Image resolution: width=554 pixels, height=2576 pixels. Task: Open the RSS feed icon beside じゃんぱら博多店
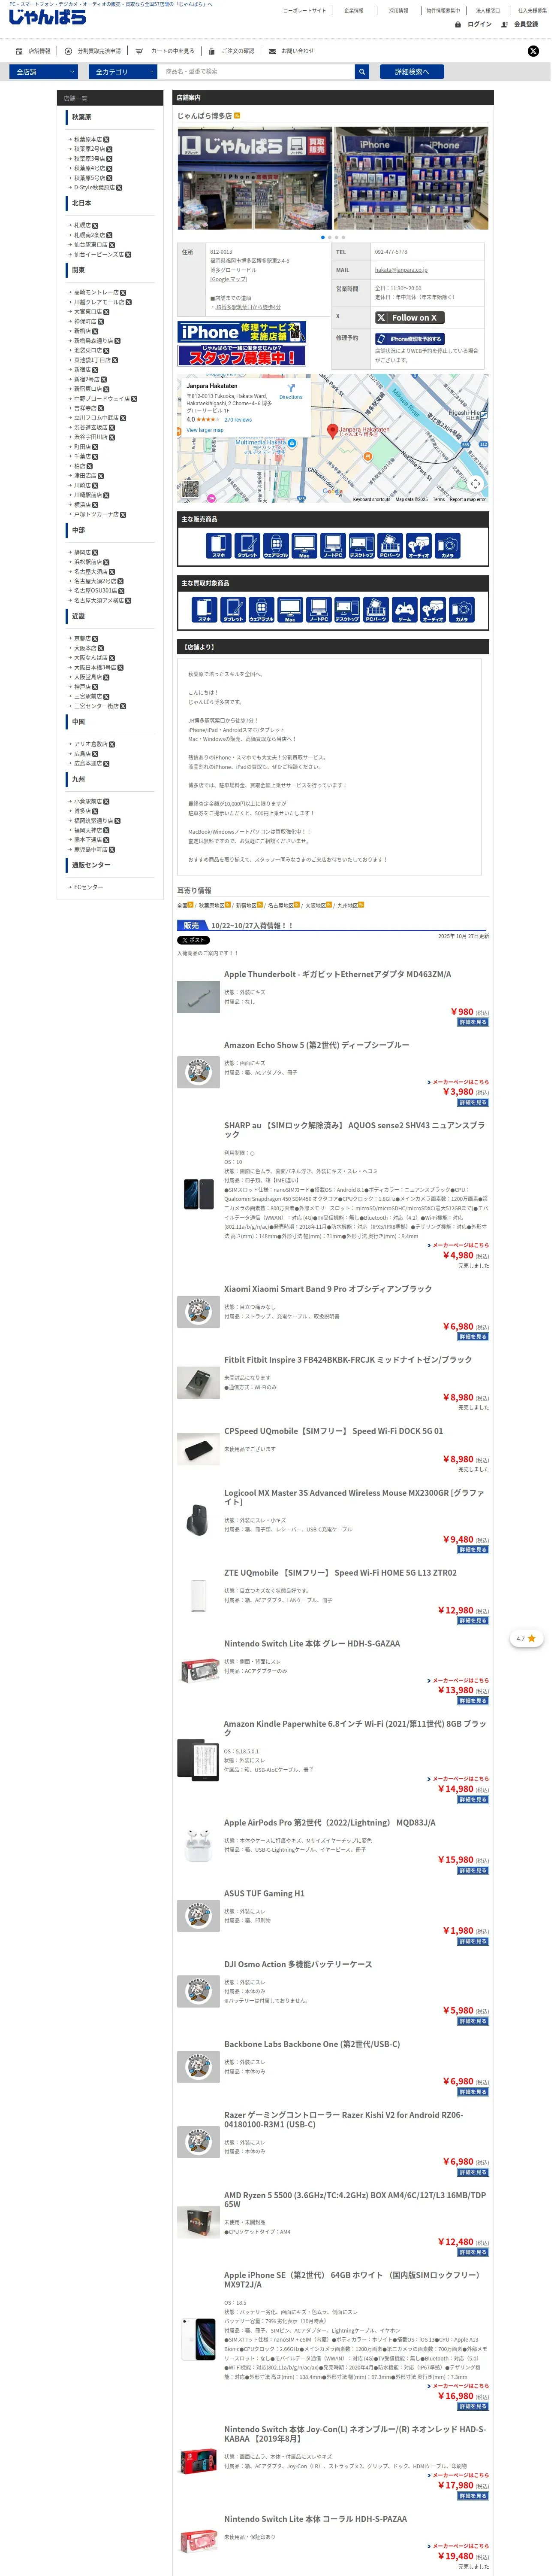[238, 116]
